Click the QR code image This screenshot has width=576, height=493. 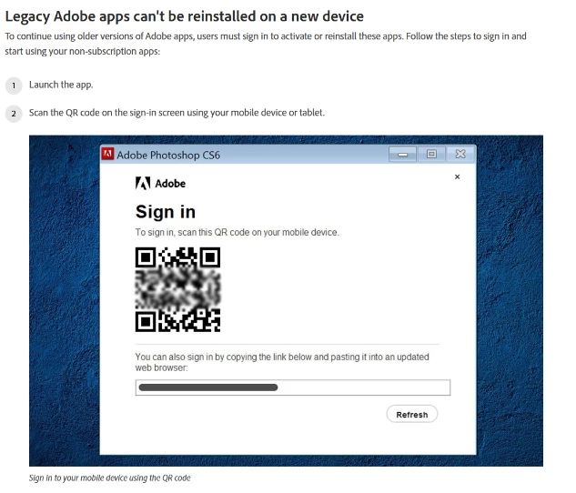click(177, 289)
